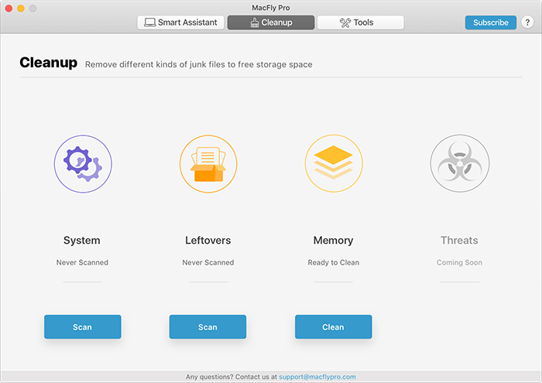
Task: Click the System heading label
Action: 82,241
